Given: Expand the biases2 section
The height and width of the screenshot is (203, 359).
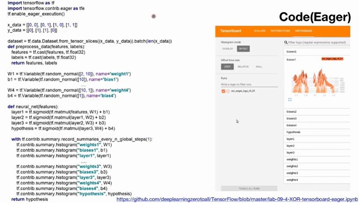Looking at the screenshot, I should (x=317, y=112).
